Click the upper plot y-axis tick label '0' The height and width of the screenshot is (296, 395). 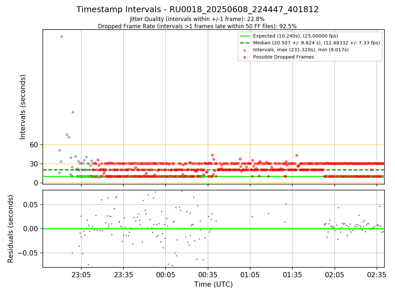pyautogui.click(x=37, y=183)
